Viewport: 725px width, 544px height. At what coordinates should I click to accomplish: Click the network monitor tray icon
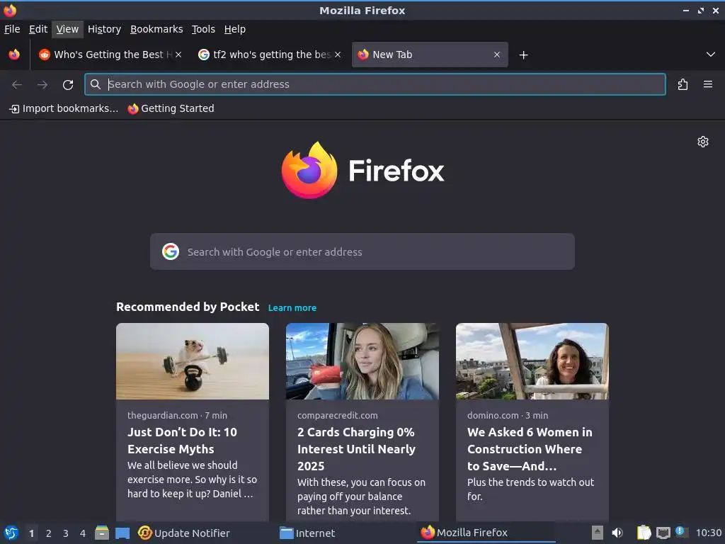[x=663, y=533]
